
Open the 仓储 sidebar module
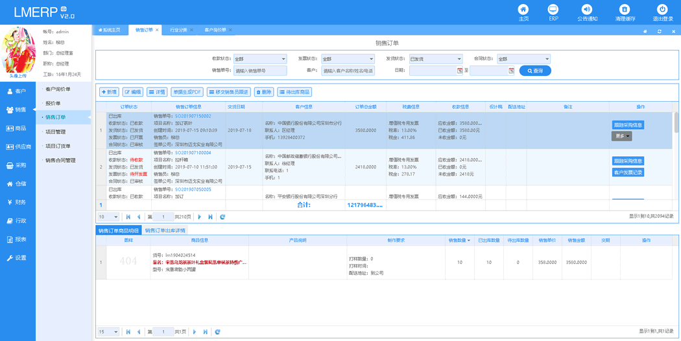pos(18,183)
